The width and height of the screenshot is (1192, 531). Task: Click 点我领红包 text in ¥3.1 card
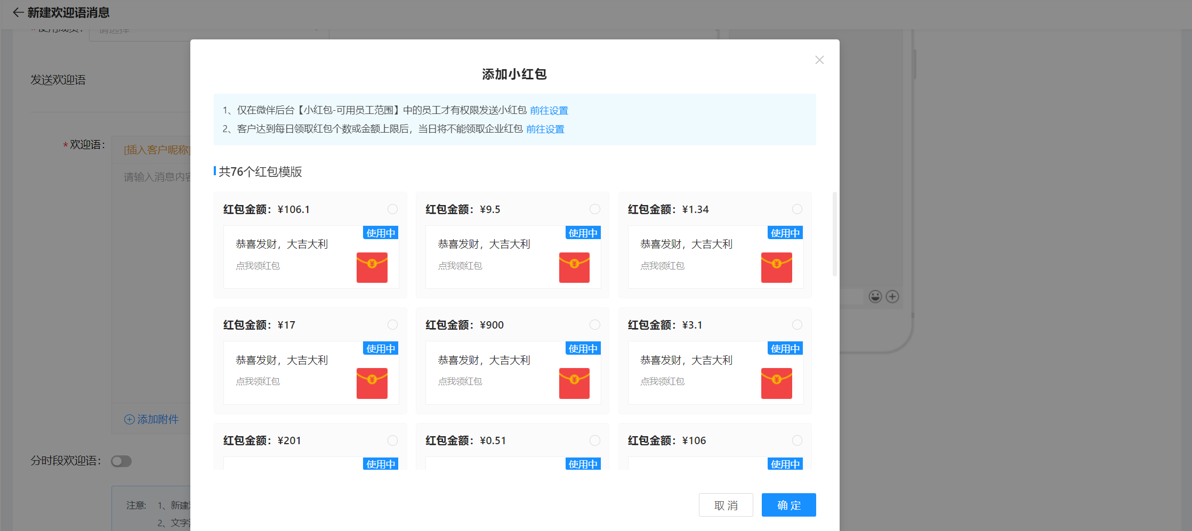663,381
